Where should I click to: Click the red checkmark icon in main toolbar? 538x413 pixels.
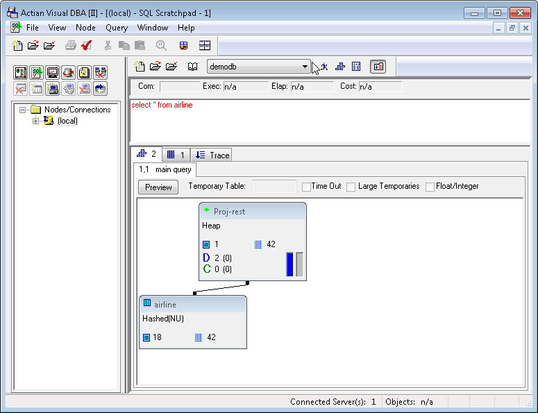point(87,46)
